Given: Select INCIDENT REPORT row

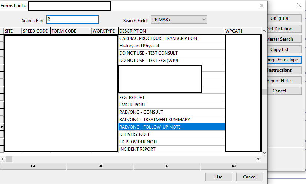Looking at the screenshot, I should point(172,149).
